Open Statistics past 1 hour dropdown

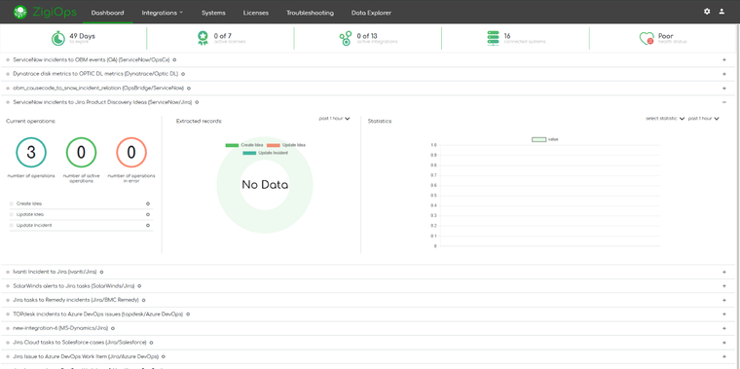[x=703, y=119]
